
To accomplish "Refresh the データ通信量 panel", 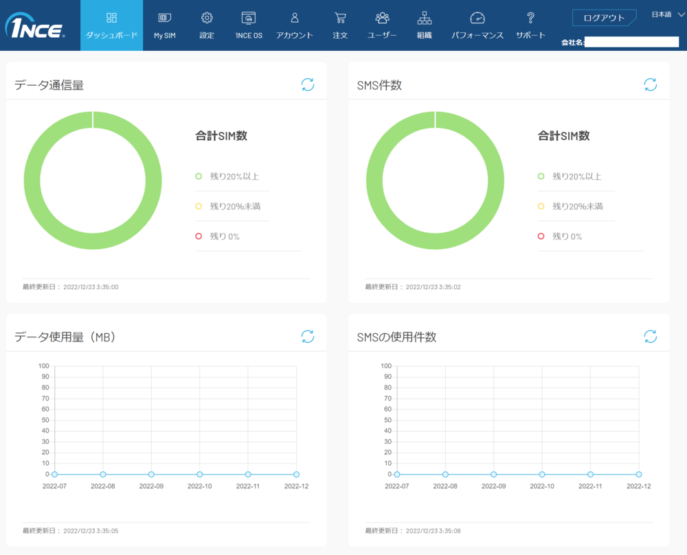I will point(308,84).
